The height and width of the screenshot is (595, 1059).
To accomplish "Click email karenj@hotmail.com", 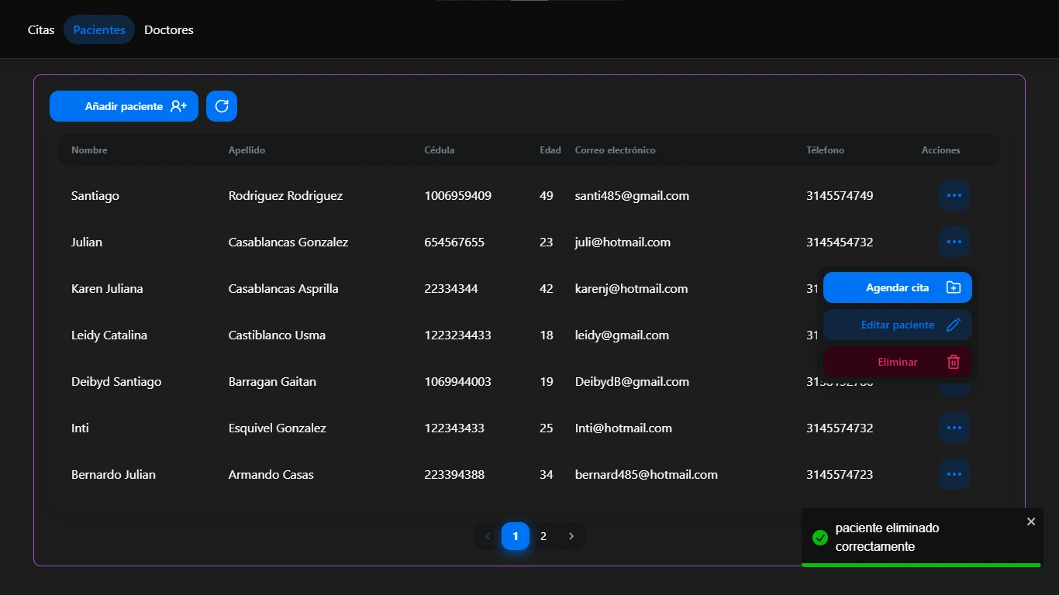I will click(632, 288).
